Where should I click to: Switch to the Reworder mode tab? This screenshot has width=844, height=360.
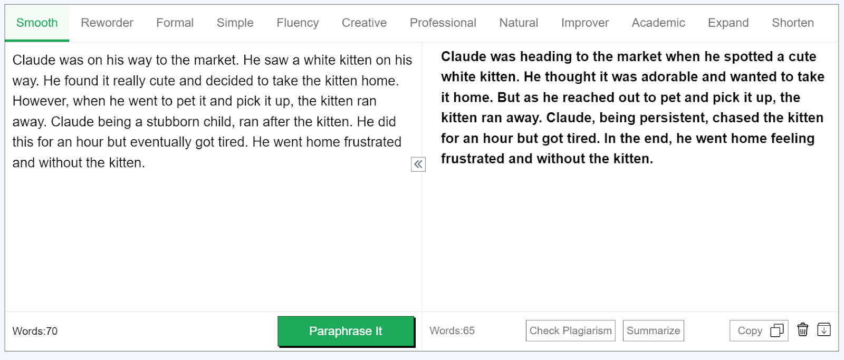[x=107, y=23]
